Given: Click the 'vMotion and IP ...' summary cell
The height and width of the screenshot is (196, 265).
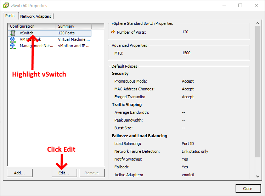Looking at the screenshot, I should pyautogui.click(x=74, y=46).
